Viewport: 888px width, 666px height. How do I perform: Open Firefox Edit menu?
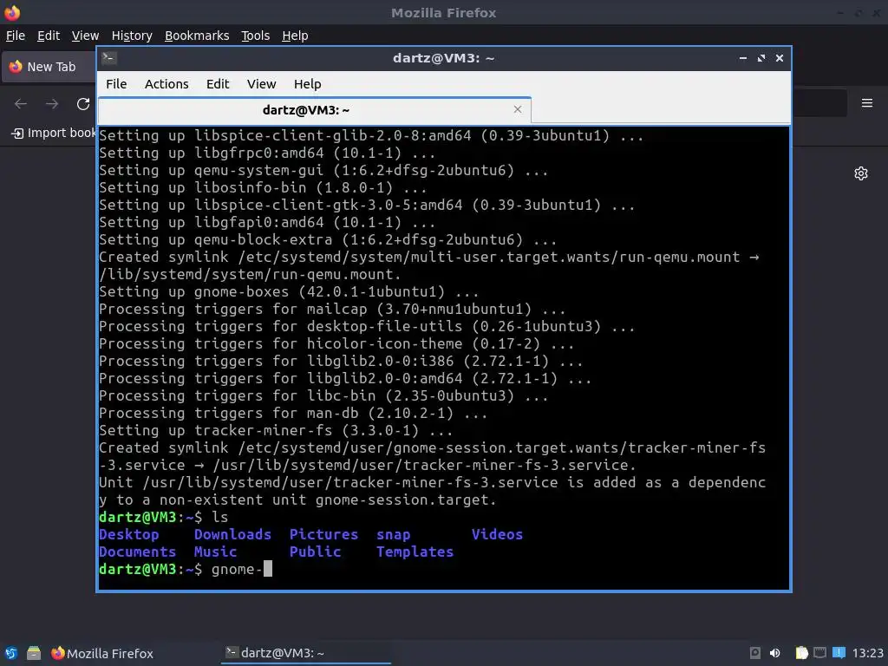click(49, 36)
